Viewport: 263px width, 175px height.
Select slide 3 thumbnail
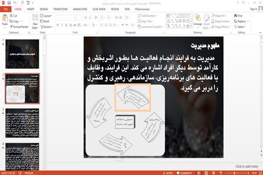22,123
